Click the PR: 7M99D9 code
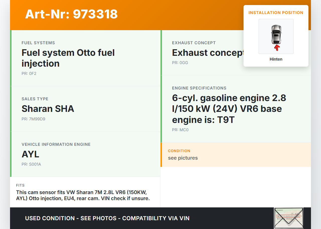This screenshot has width=321, height=229. (x=33, y=119)
